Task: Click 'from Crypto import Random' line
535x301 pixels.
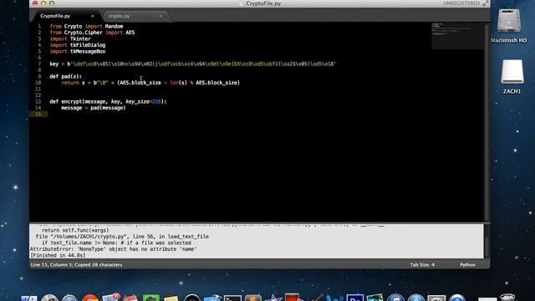Action: [x=86, y=26]
